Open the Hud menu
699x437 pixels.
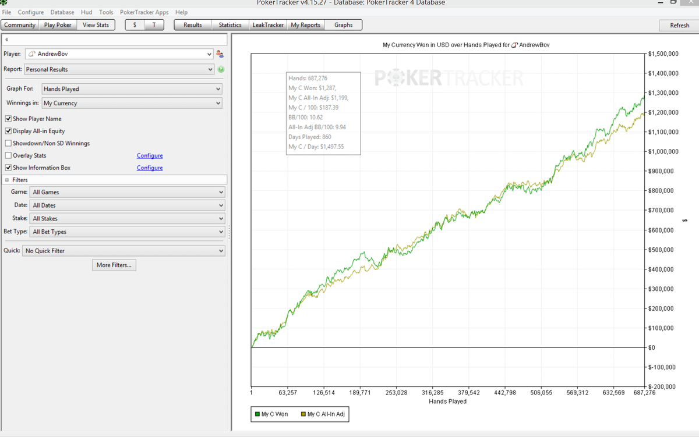[x=86, y=12]
